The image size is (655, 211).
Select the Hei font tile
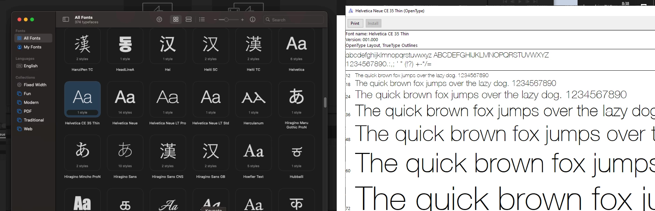click(x=168, y=46)
